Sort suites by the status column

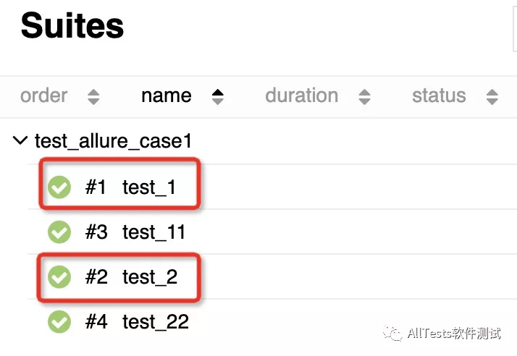(439, 96)
